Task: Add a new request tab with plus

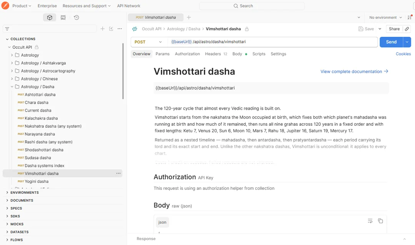Action: click(x=189, y=17)
